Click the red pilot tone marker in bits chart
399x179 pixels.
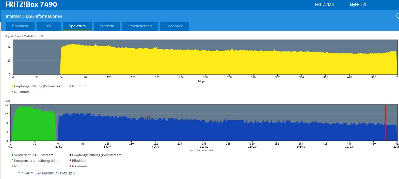coord(386,123)
